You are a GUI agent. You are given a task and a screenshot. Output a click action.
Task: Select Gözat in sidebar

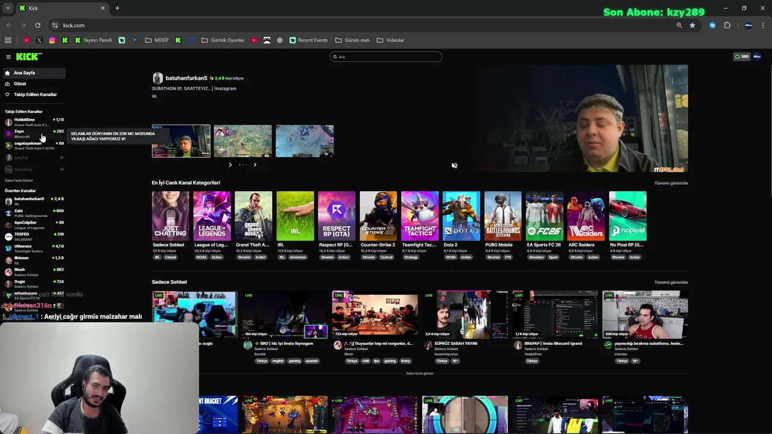[x=33, y=84]
